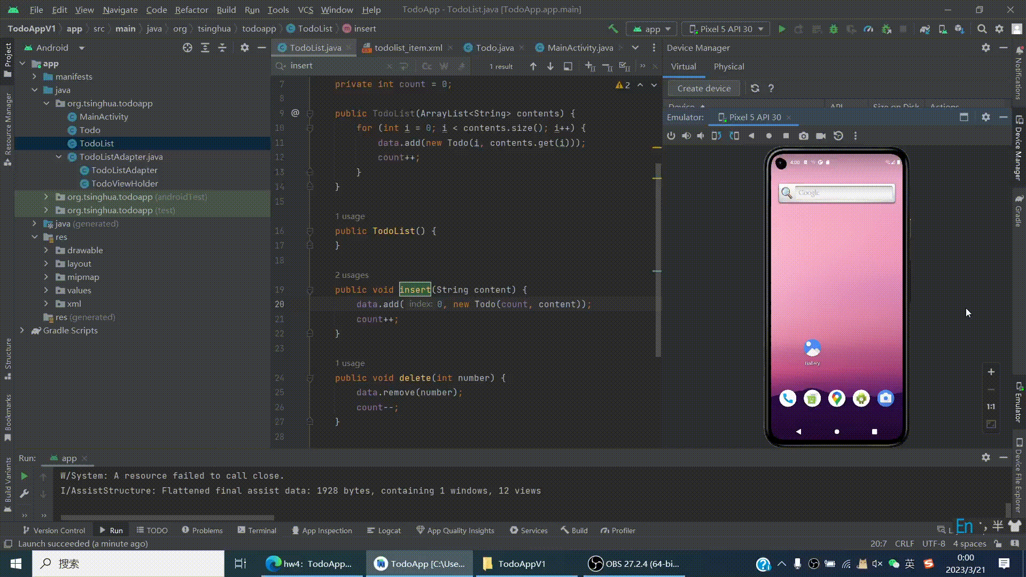
Task: Expand the drawable folder
Action: (46, 250)
